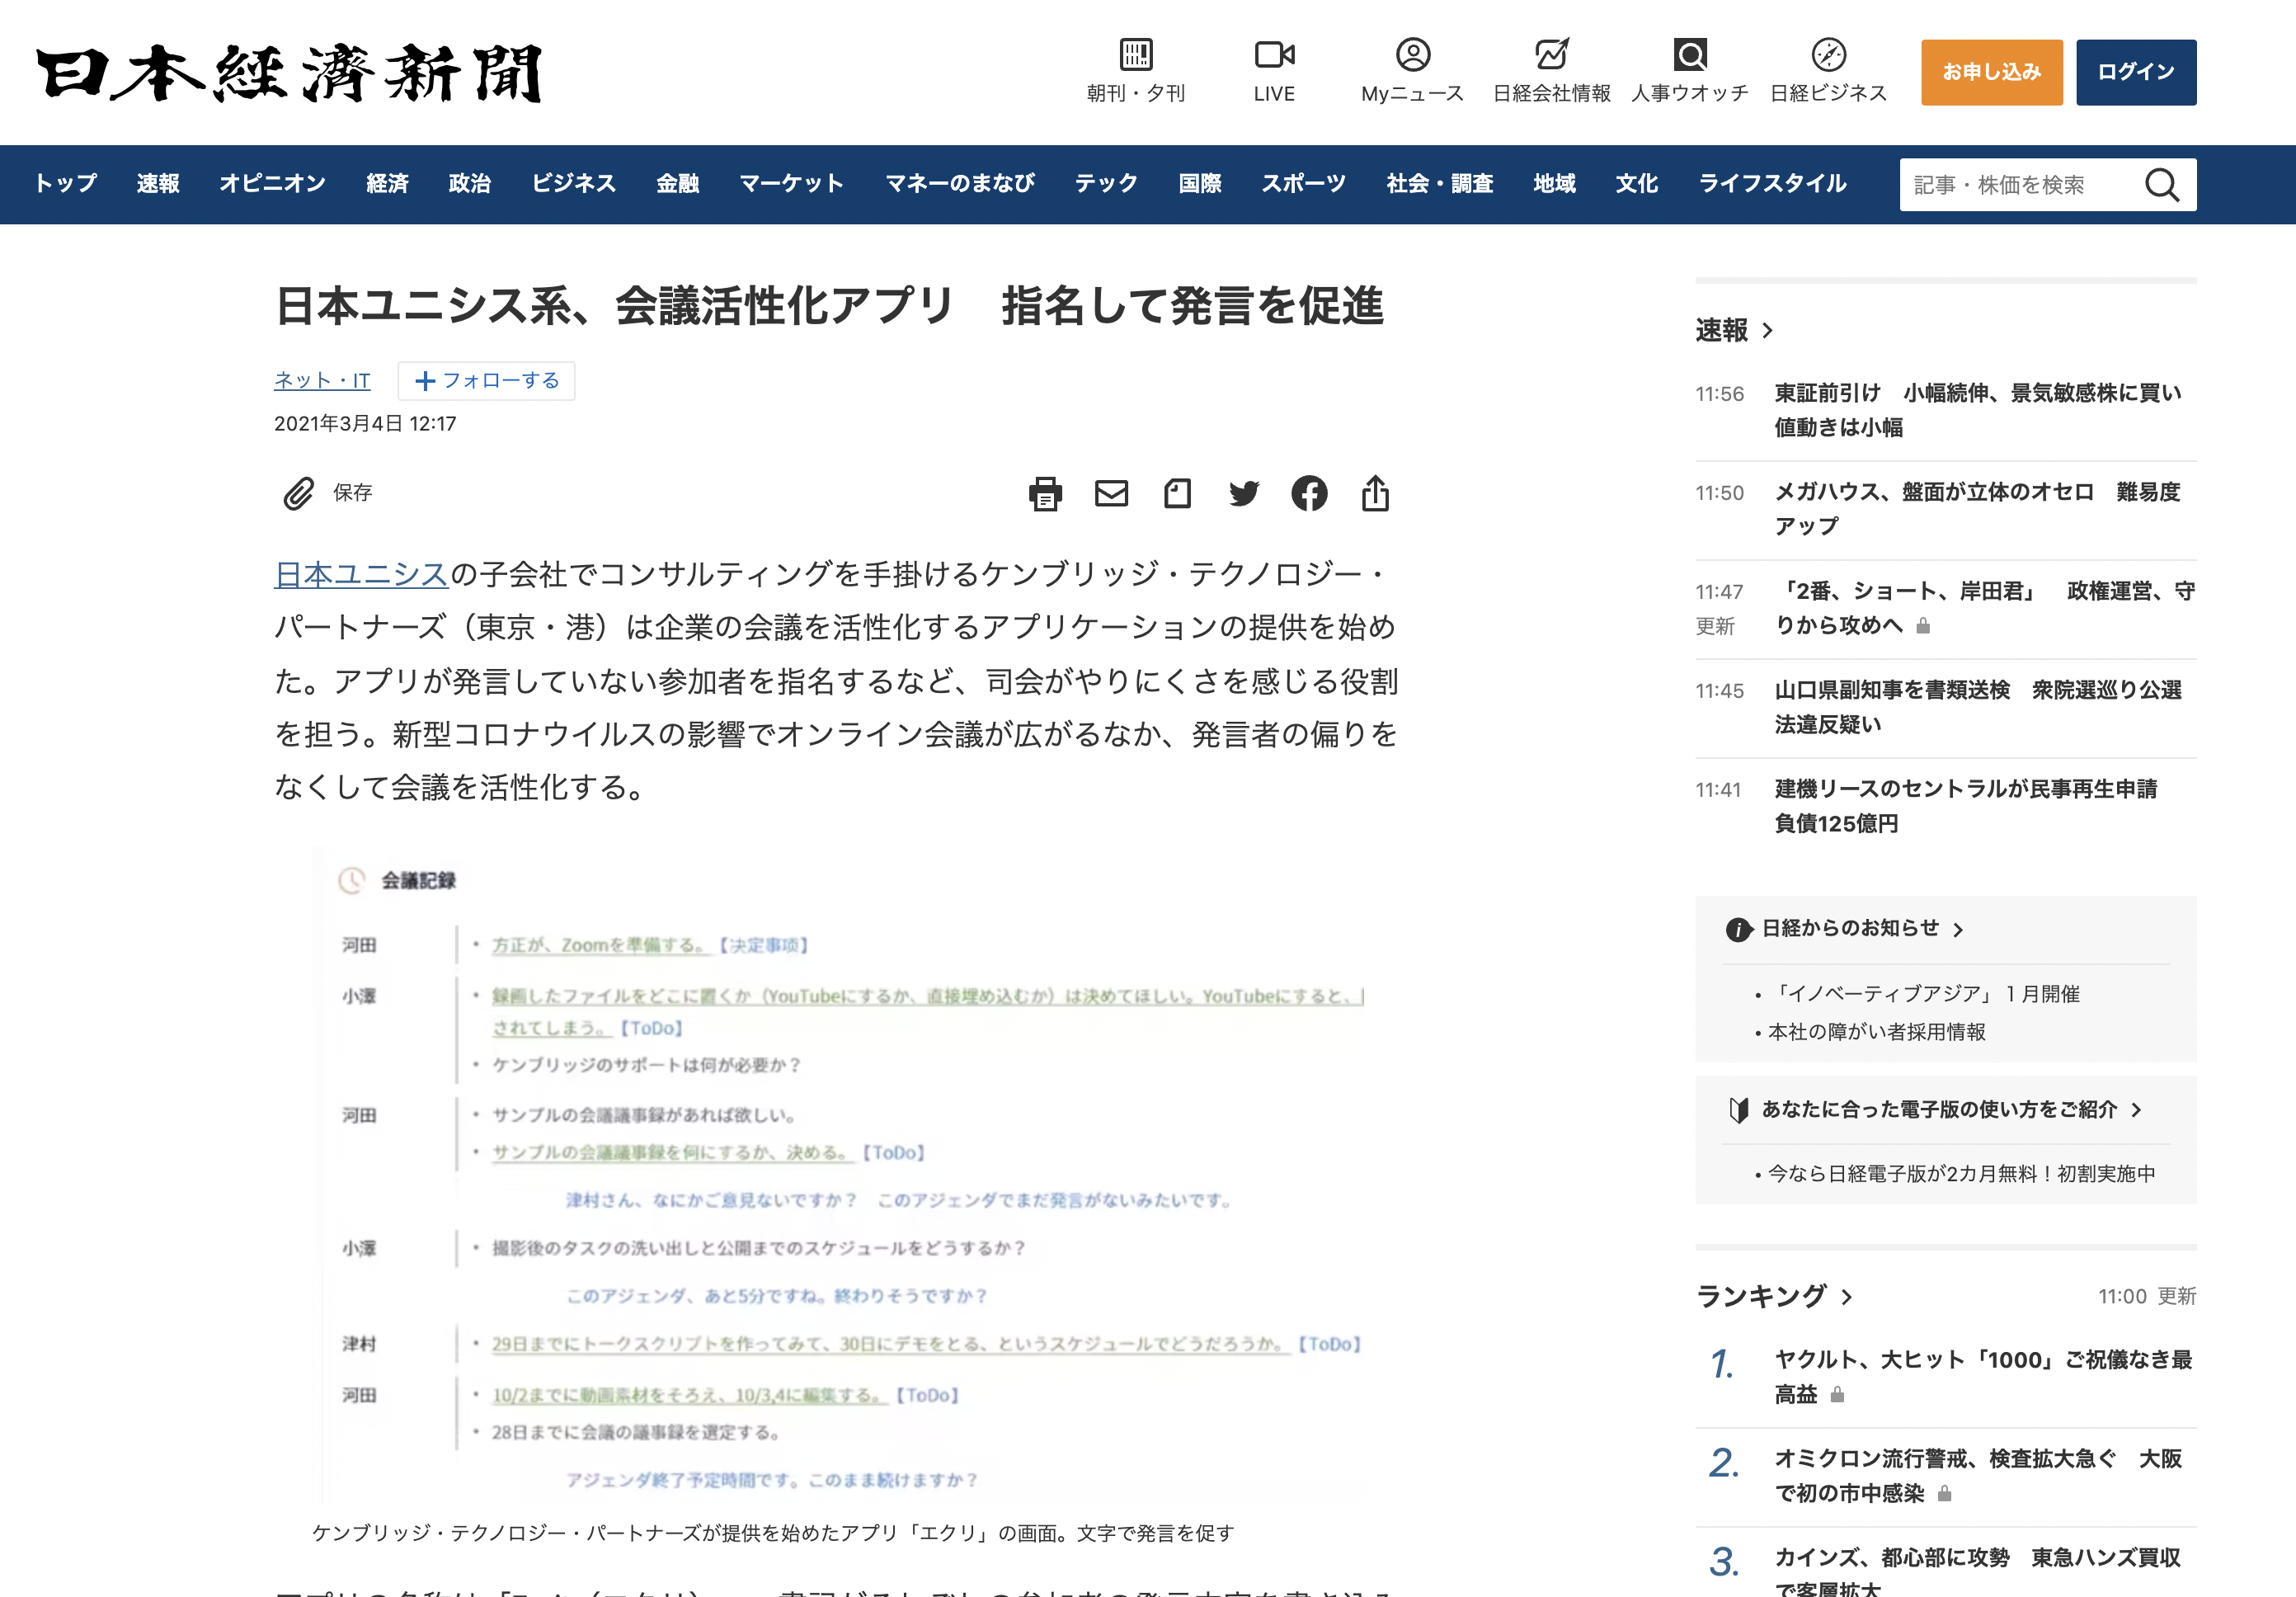The height and width of the screenshot is (1597, 2296).
Task: Open headline 山口県副知事を書類送検
Action: coord(1977,707)
